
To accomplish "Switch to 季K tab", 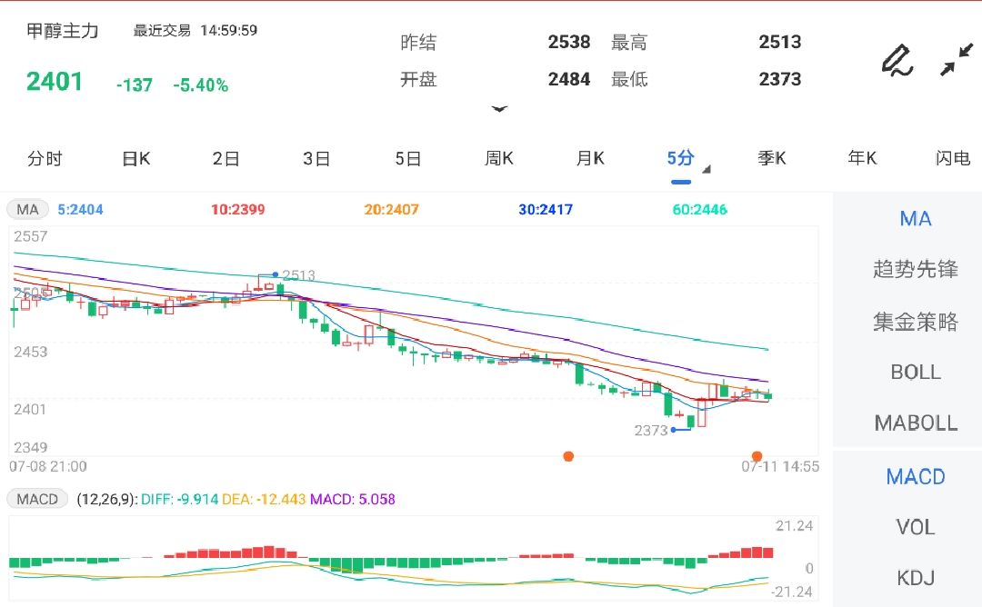I will click(x=772, y=158).
